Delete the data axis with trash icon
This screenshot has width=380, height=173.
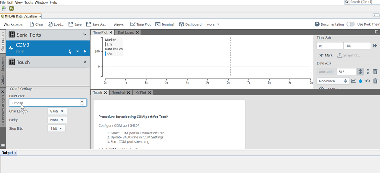tap(375, 71)
